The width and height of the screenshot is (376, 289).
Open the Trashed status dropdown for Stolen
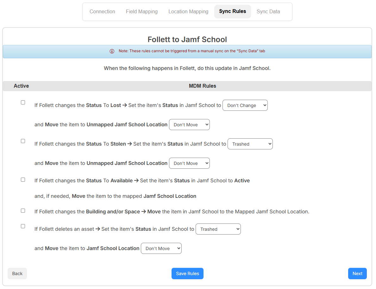250,144
